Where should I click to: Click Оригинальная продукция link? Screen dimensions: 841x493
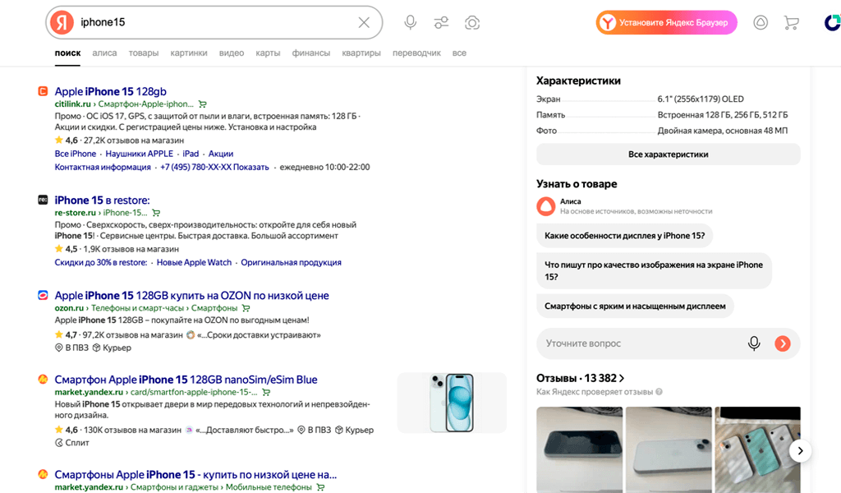pyautogui.click(x=291, y=262)
